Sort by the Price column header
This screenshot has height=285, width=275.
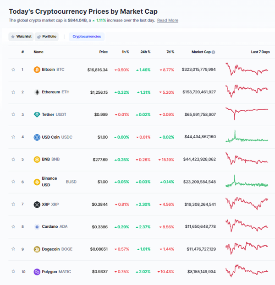coord(104,52)
